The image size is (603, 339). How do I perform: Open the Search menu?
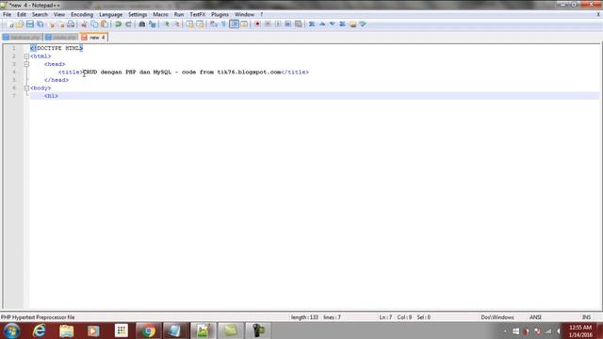coord(40,15)
